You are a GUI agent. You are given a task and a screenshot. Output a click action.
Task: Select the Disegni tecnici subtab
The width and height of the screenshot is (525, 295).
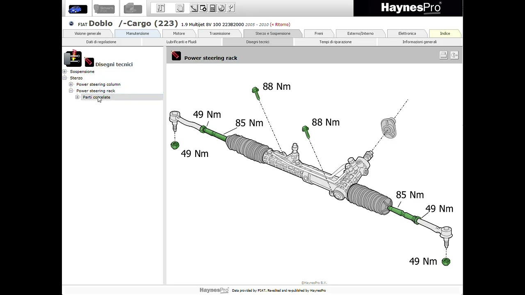point(258,42)
